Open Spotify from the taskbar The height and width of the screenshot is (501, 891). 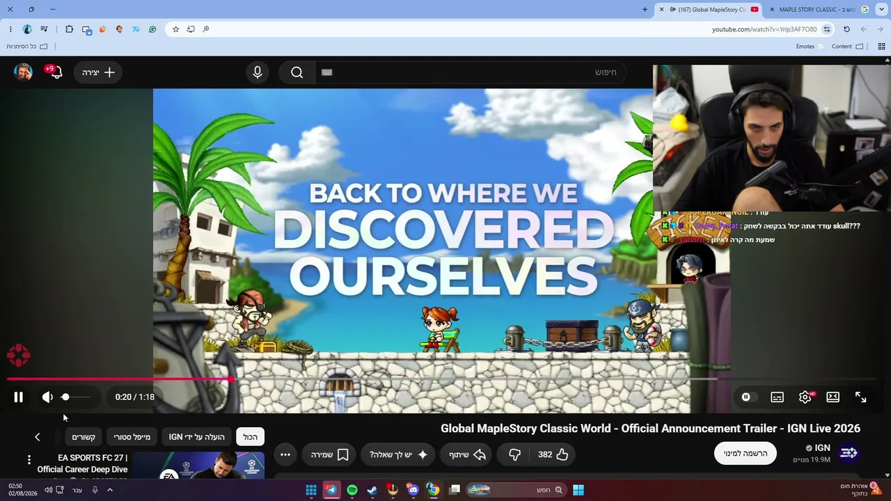(x=352, y=490)
